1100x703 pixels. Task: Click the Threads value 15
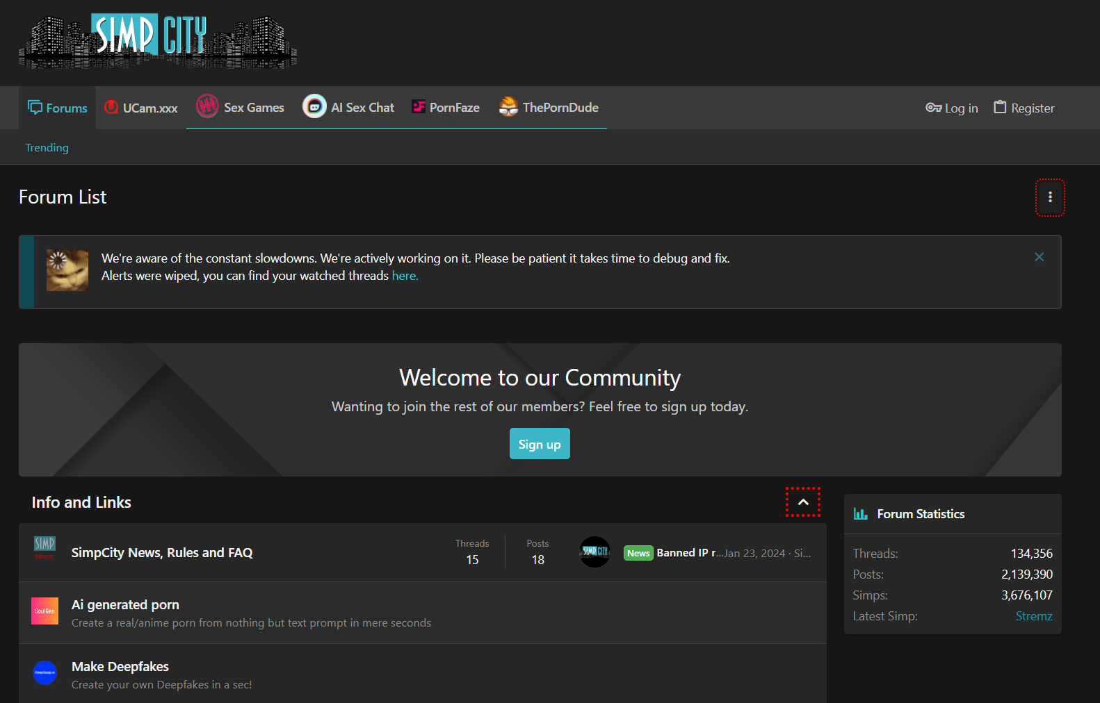click(472, 560)
